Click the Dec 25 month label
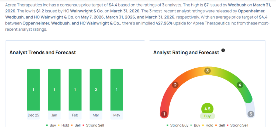276x127 pixels. [x=33, y=115]
